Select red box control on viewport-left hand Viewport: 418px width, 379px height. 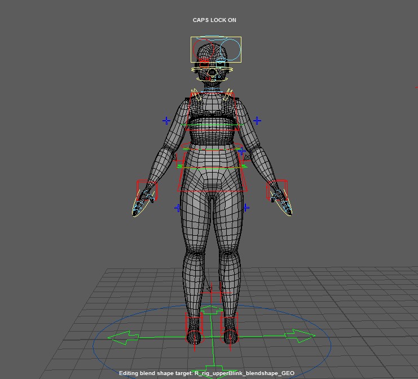tap(147, 190)
